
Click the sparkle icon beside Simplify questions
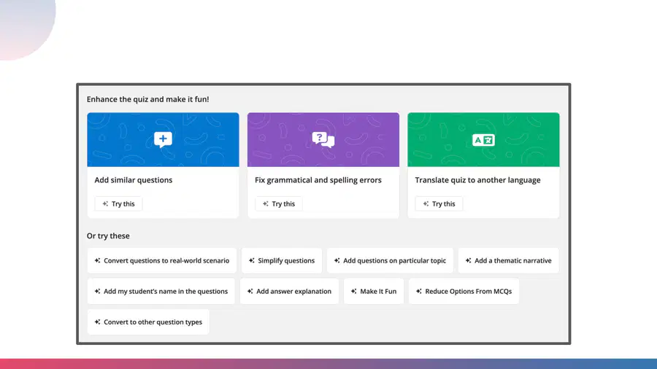pos(251,260)
